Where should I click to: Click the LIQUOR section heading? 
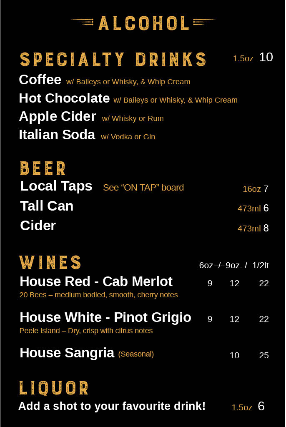(54, 388)
